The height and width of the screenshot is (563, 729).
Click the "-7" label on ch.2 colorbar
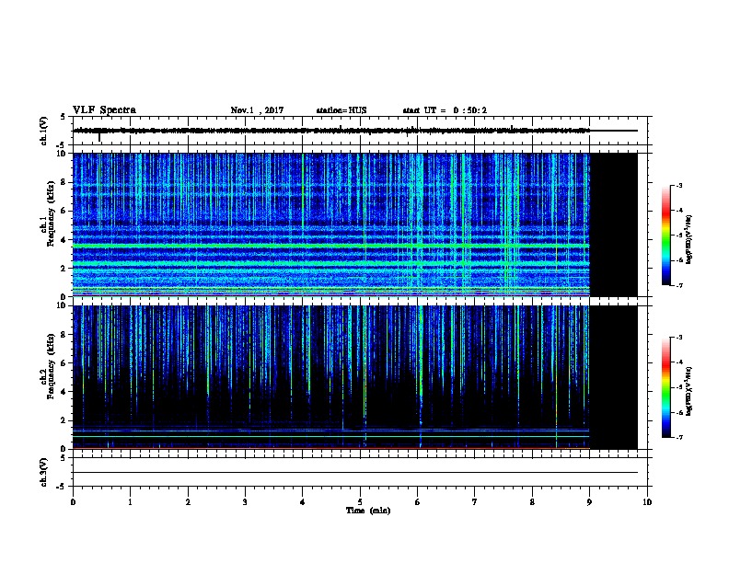[x=678, y=438]
